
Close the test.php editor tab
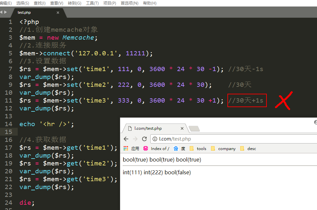coord(58,12)
